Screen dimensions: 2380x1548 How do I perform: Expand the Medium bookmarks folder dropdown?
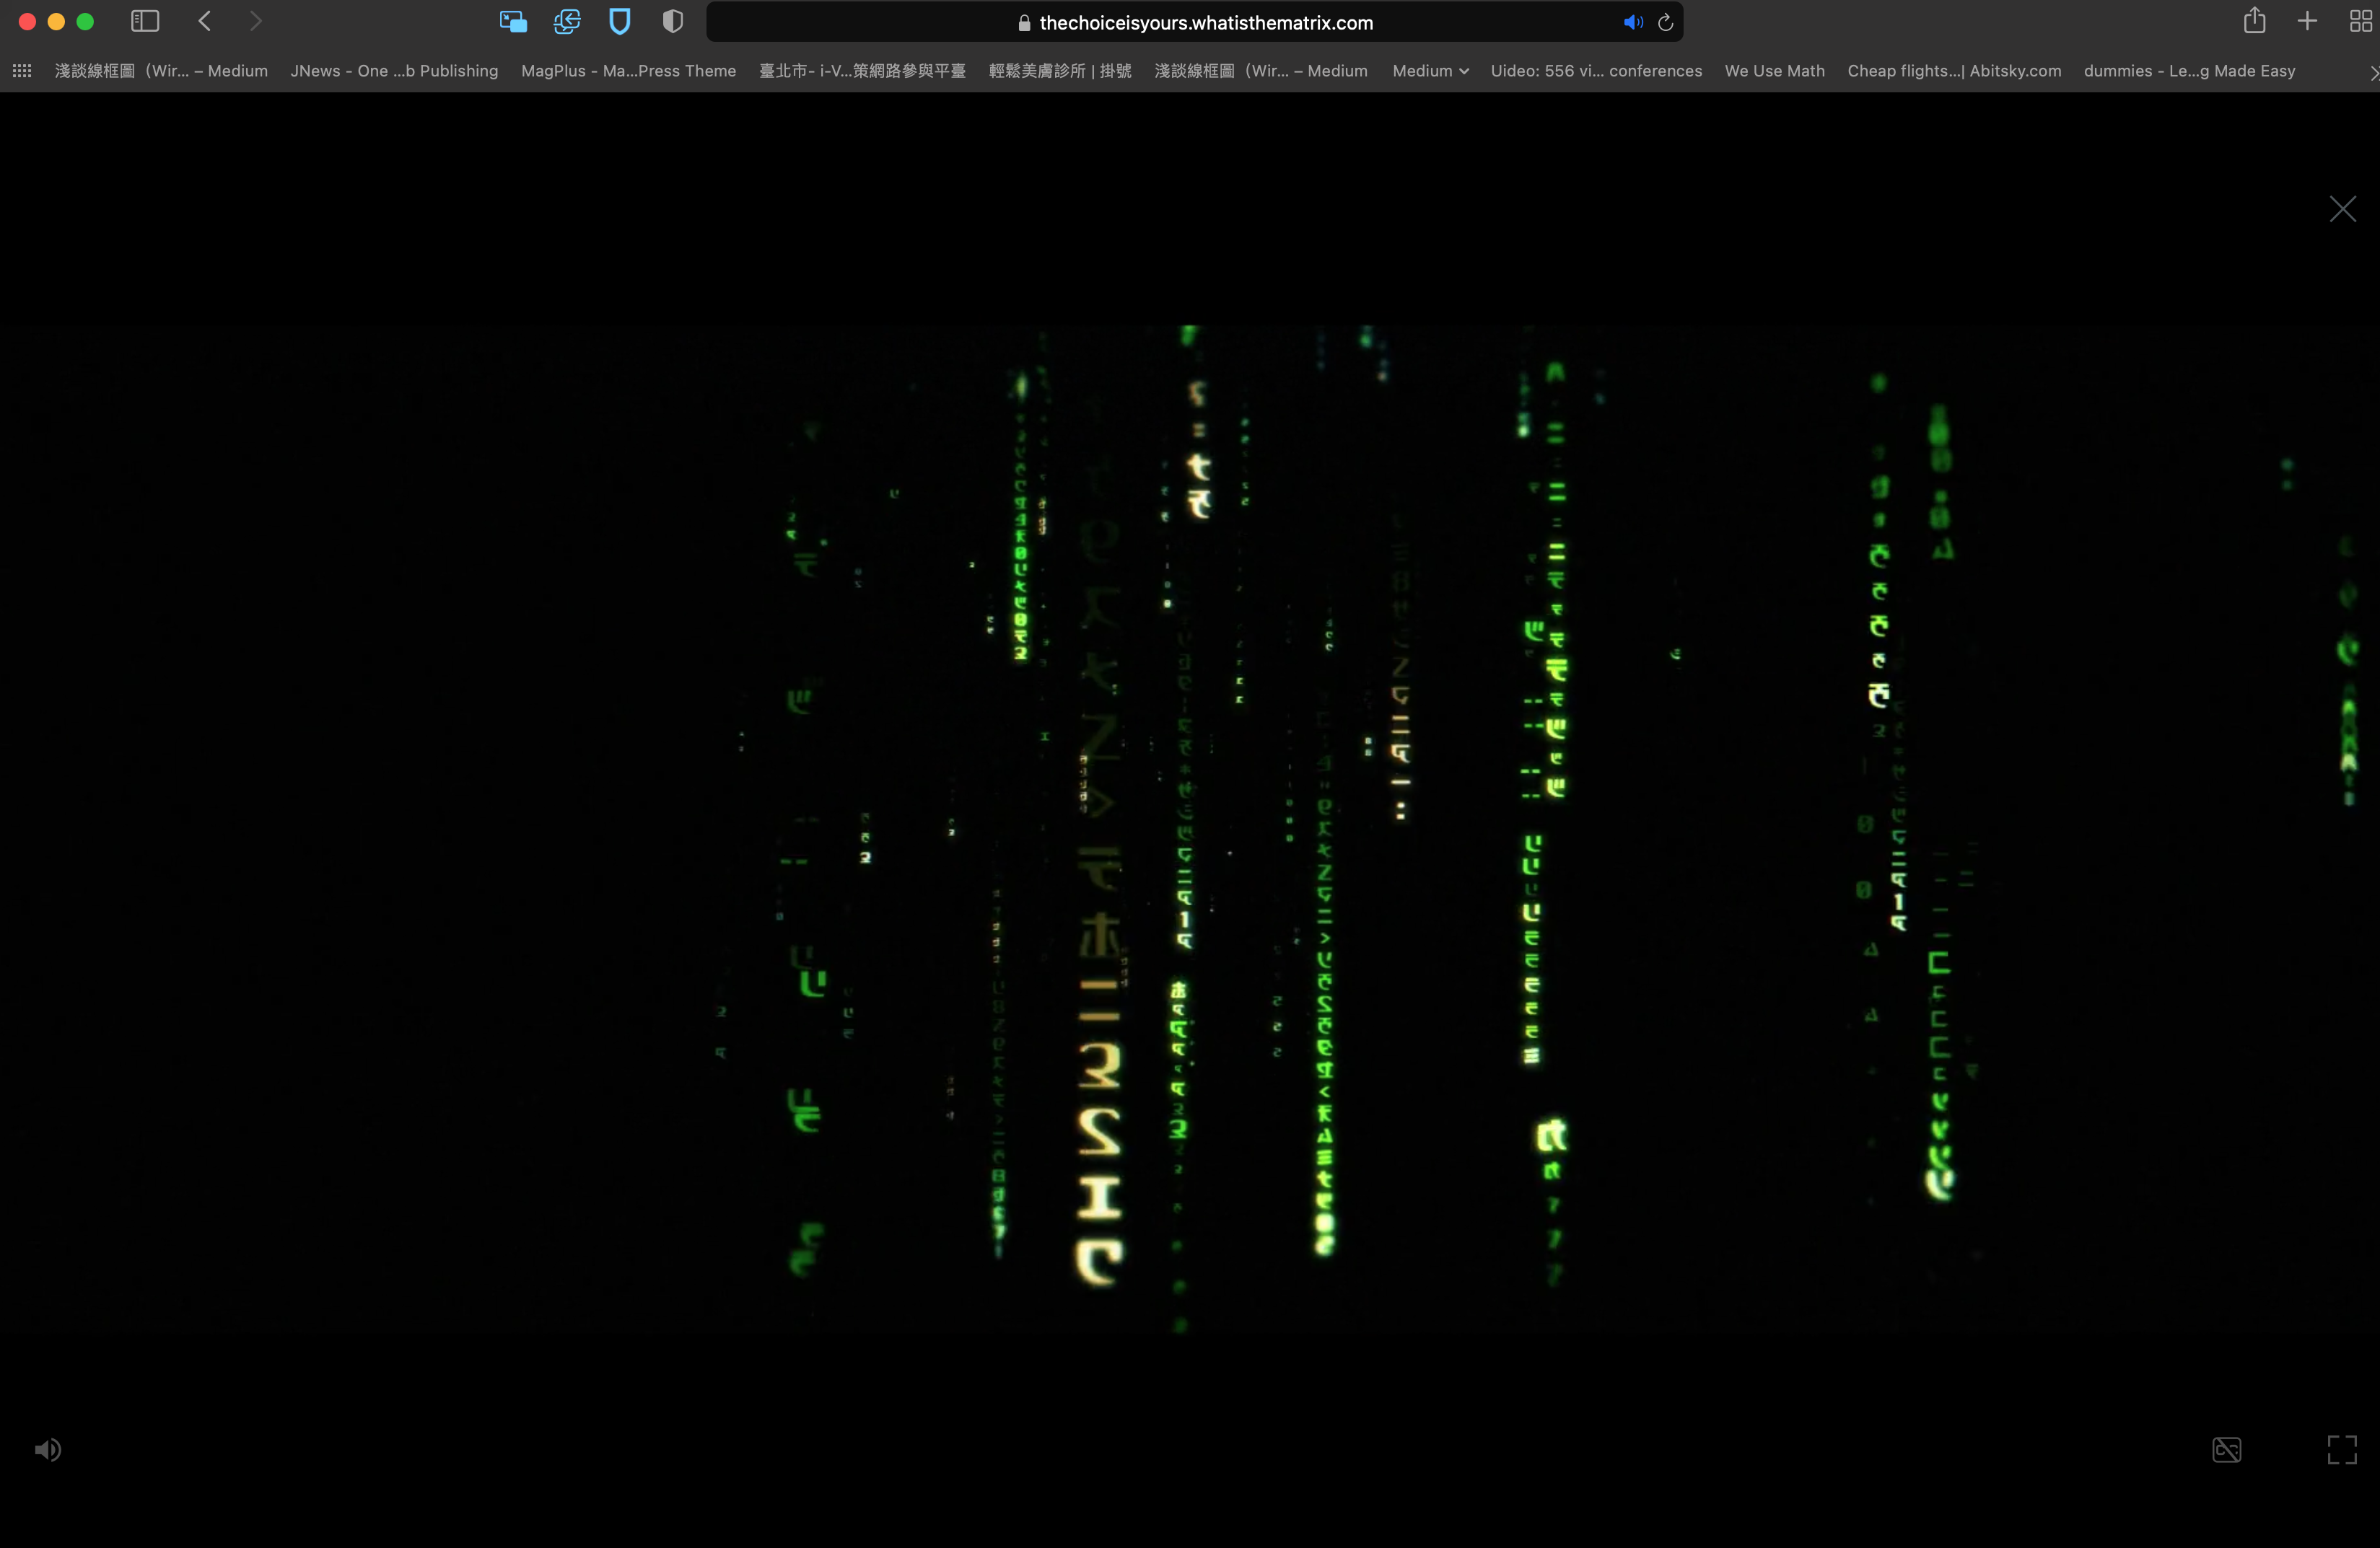(1430, 71)
